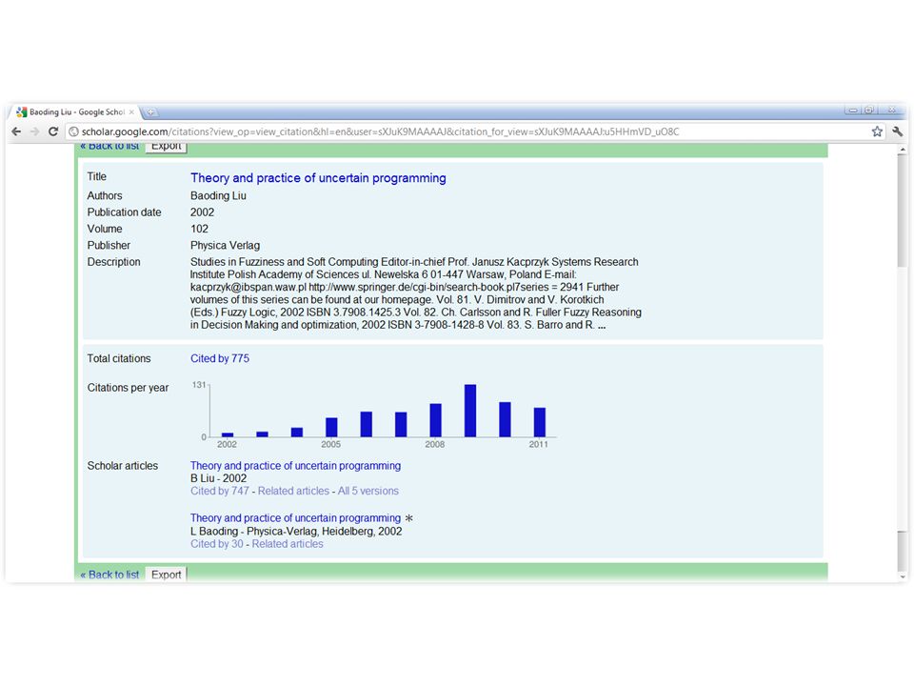
Task: Maximize the Chrome window
Action: (x=869, y=110)
